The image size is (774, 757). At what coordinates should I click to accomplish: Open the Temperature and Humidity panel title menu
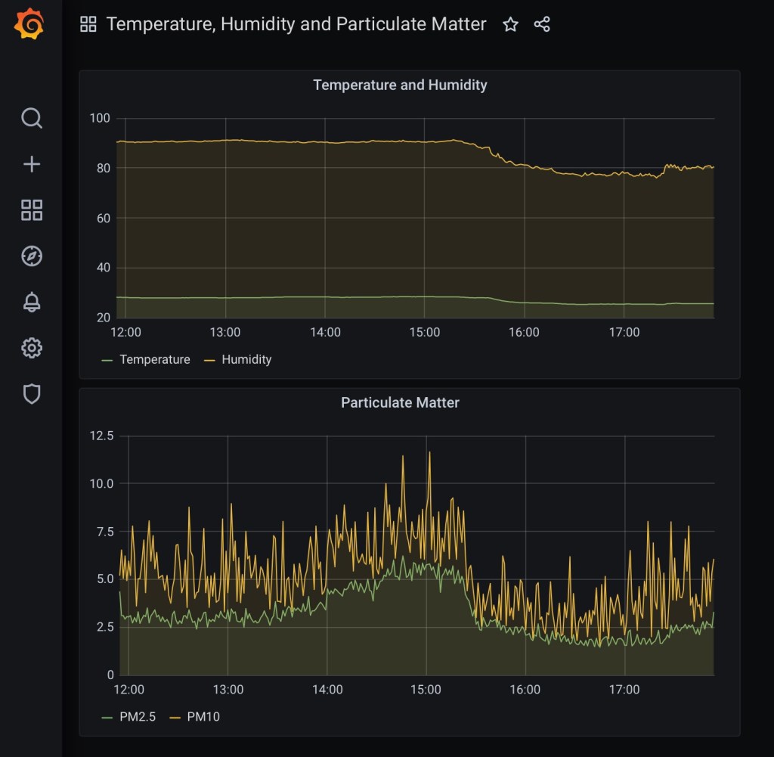(x=400, y=85)
